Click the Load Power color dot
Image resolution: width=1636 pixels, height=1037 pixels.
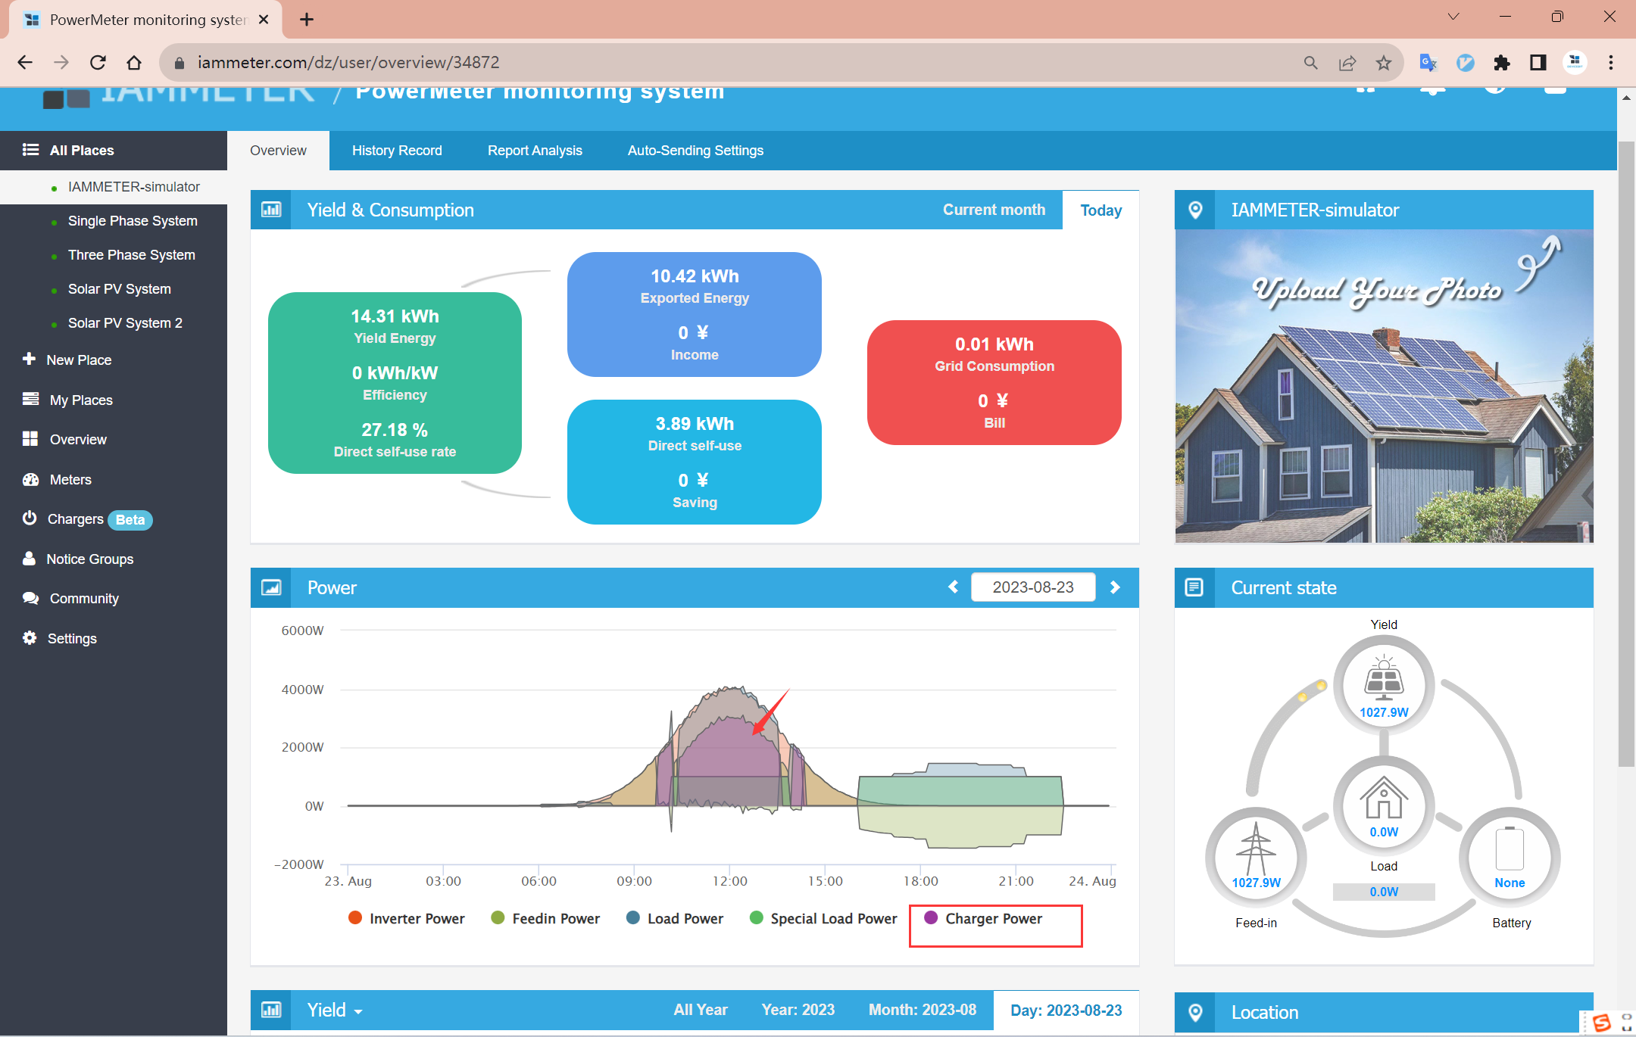(633, 918)
